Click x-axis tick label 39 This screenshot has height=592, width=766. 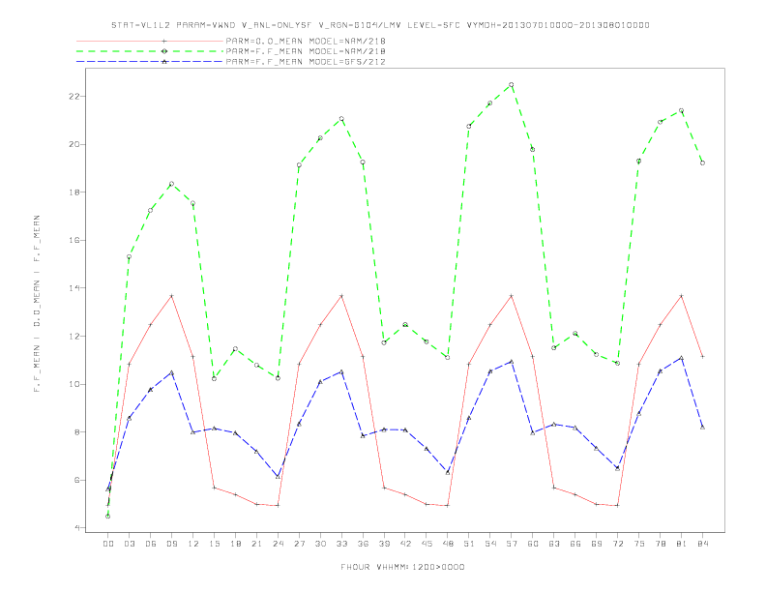click(384, 544)
